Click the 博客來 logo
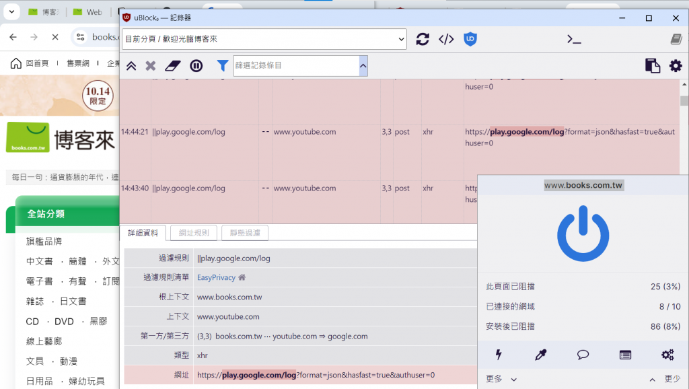 [61, 139]
